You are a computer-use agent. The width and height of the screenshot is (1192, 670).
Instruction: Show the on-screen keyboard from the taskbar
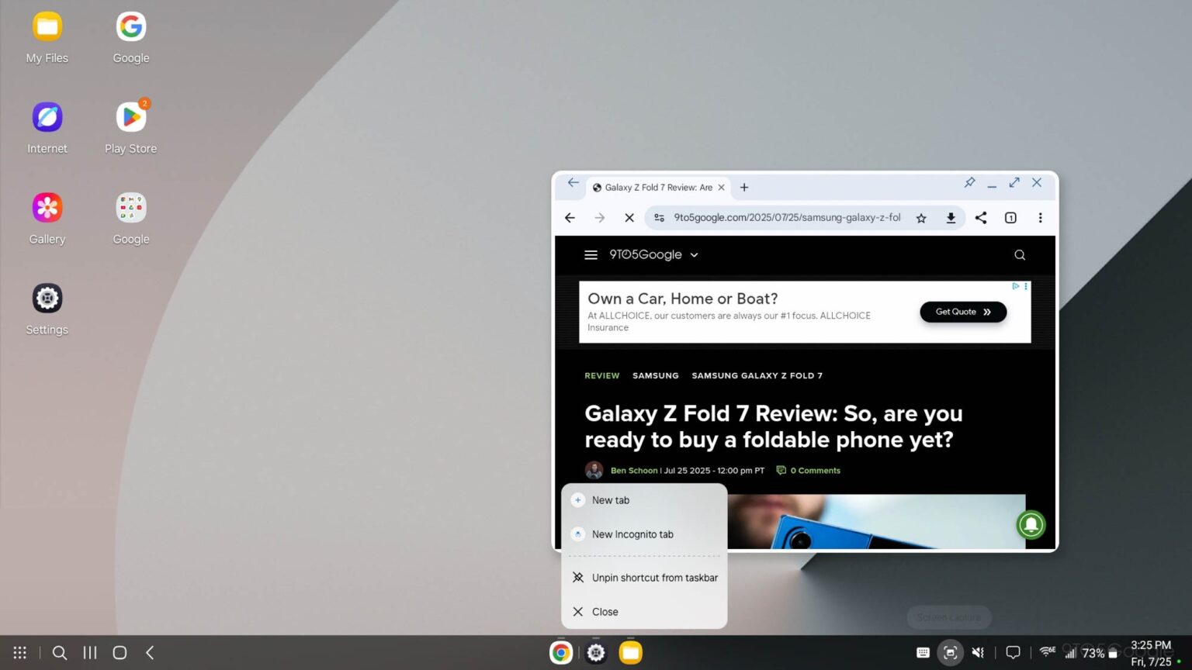coord(923,652)
